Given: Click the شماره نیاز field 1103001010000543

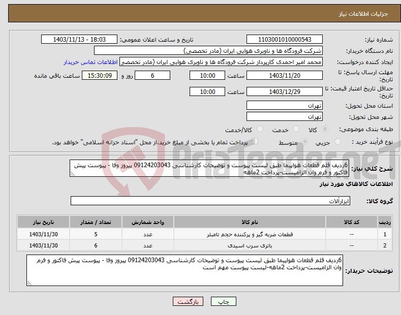Looking at the screenshot, I should [285, 40].
